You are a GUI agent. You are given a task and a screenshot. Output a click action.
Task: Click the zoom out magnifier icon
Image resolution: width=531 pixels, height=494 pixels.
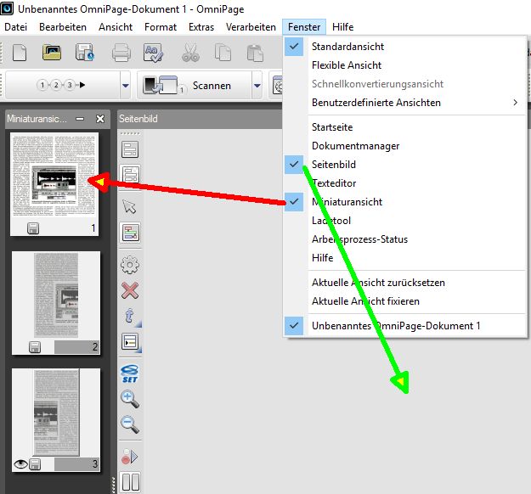point(130,425)
